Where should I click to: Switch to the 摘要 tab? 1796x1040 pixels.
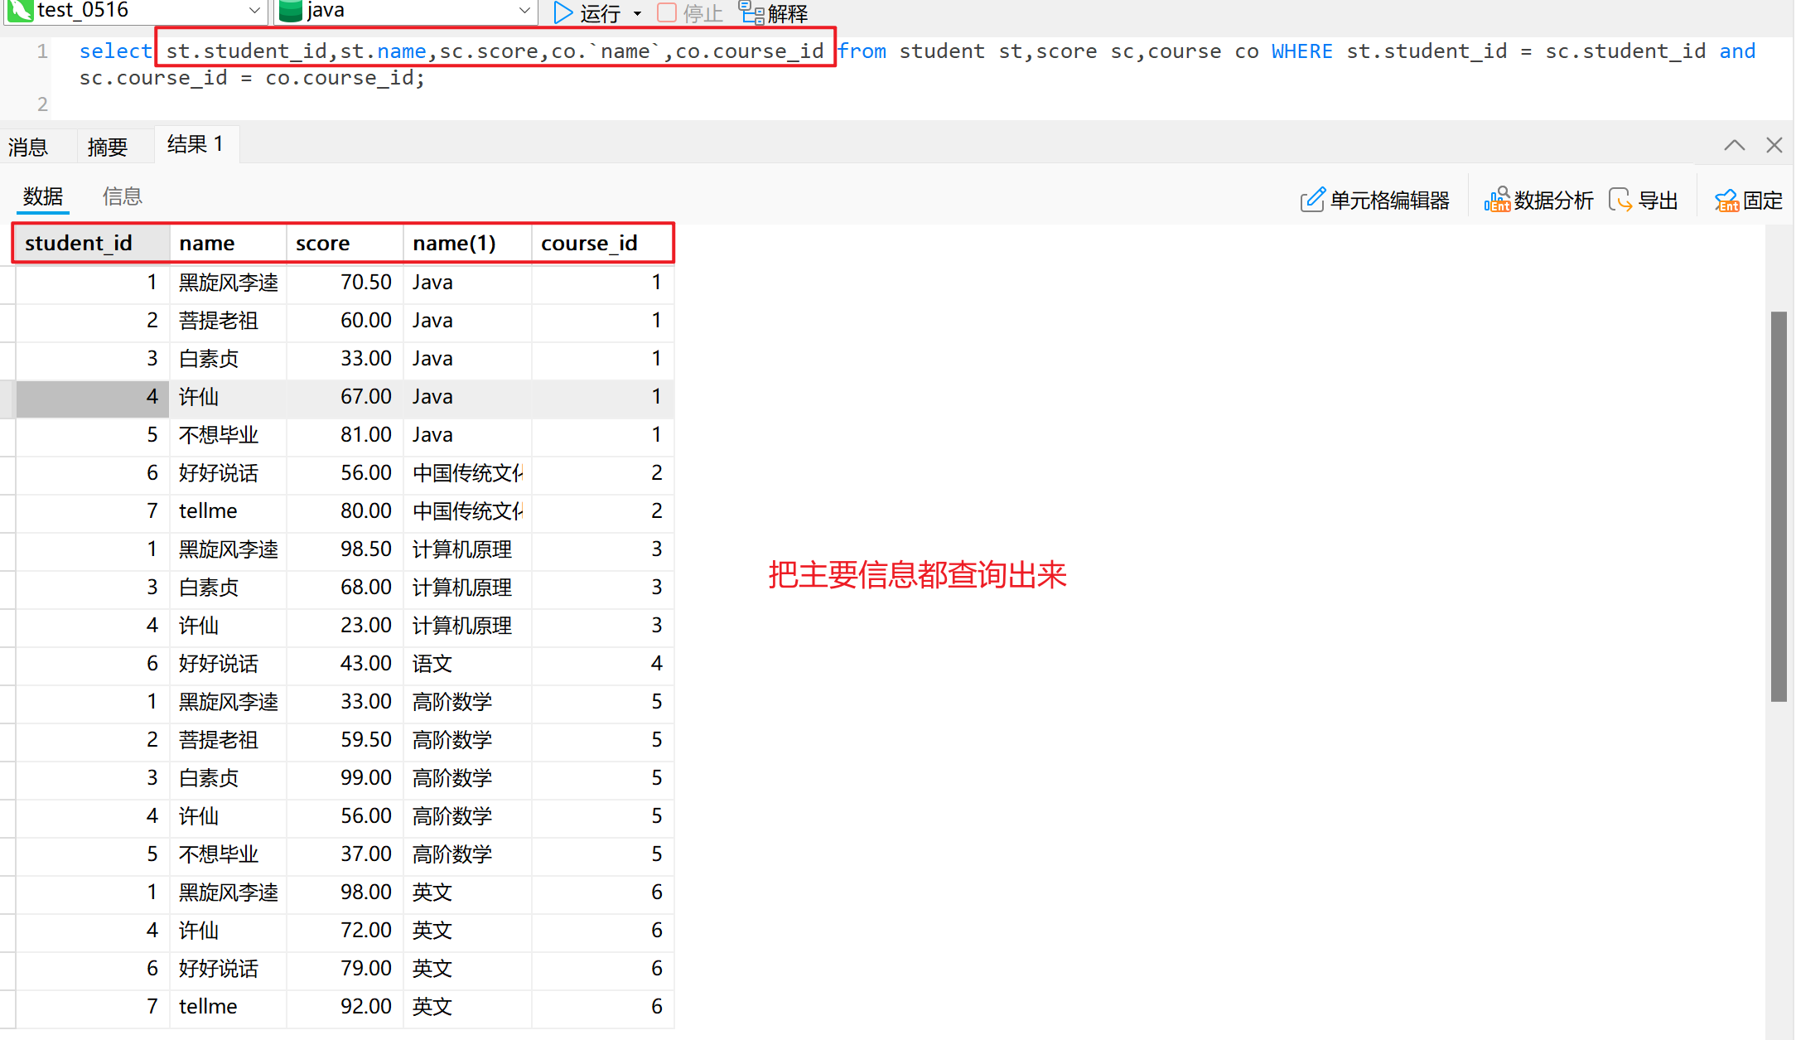108,147
